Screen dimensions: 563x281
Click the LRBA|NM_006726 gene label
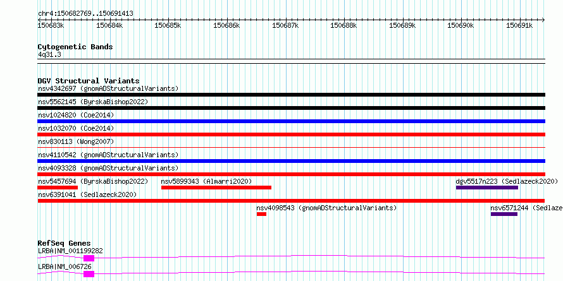65,266
